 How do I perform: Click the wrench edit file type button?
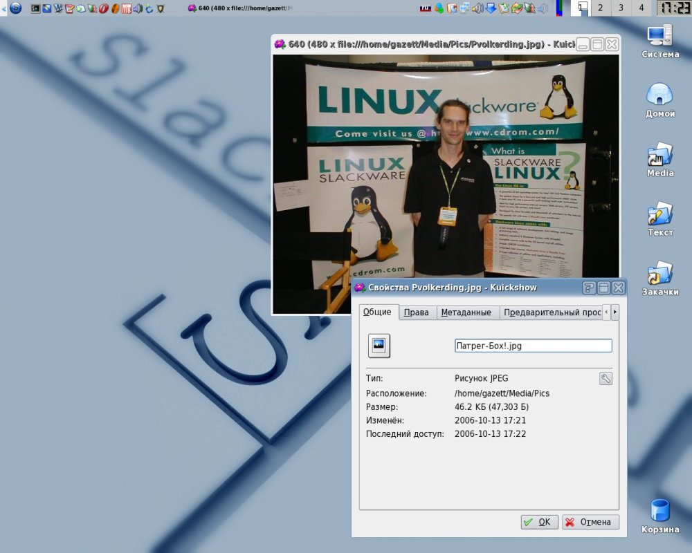tap(605, 378)
